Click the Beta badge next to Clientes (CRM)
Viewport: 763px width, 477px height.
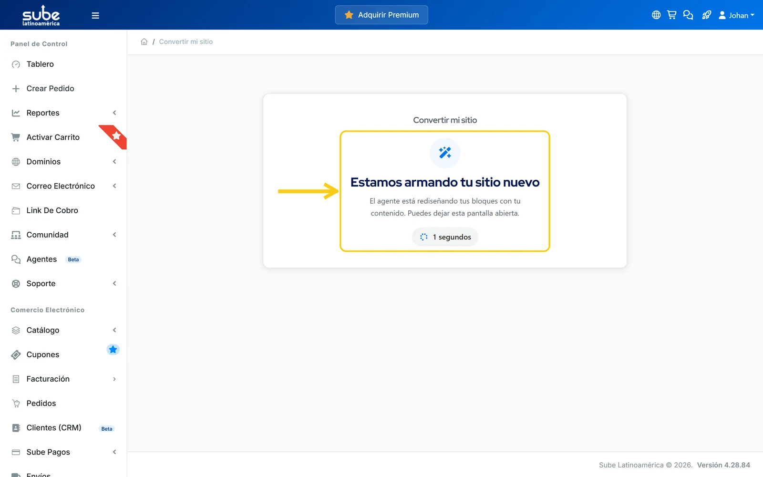tap(107, 429)
